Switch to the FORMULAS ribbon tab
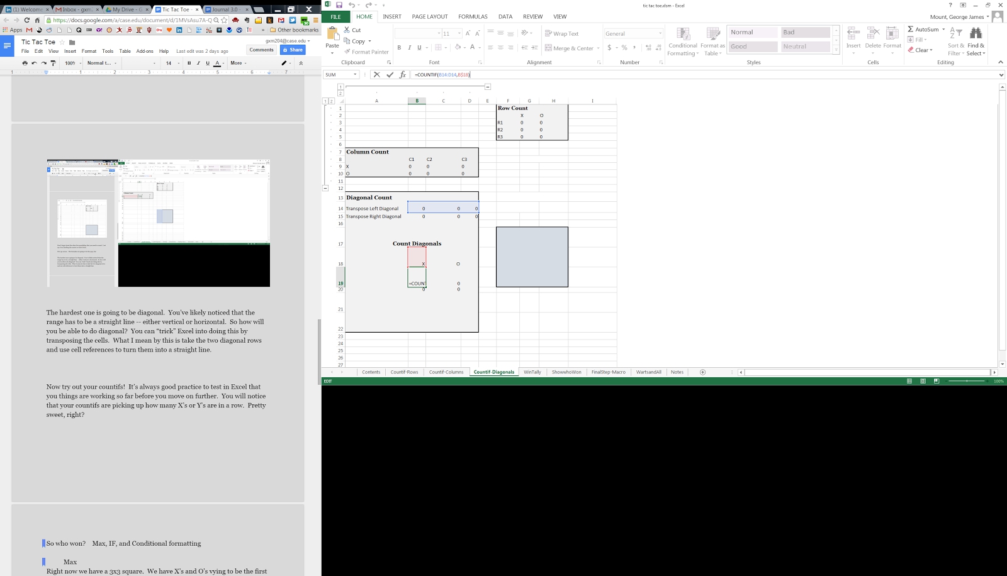Viewport: 1007px width, 576px height. pos(473,17)
